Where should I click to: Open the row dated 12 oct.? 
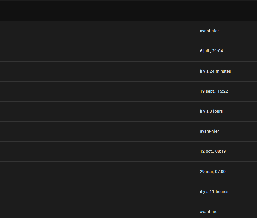click(100, 151)
